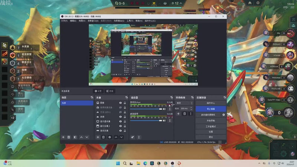Hide the 游戏采集 source
This screenshot has height=167, width=297.
[x=120, y=131]
